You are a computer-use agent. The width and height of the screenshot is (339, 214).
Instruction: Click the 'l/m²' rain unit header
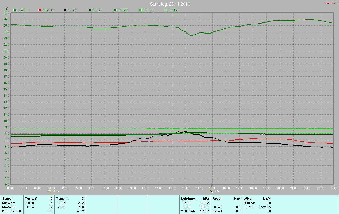click(x=237, y=199)
